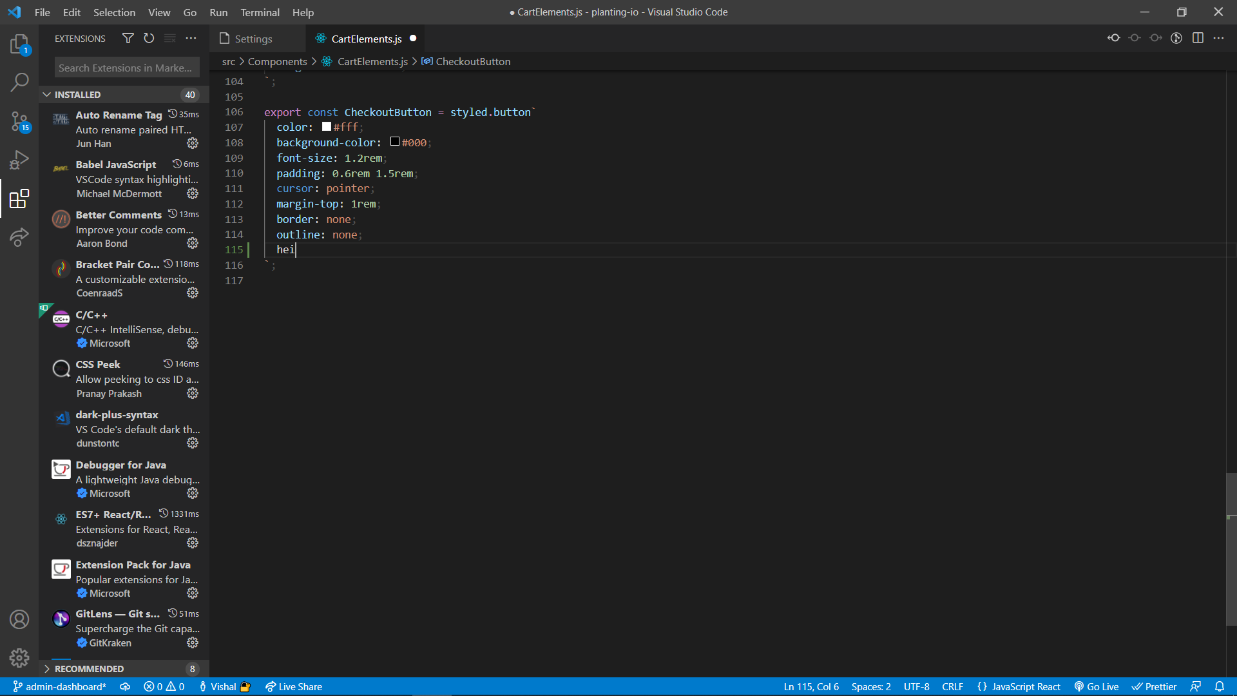
Task: Open the Extensions view in the activity bar
Action: (19, 199)
